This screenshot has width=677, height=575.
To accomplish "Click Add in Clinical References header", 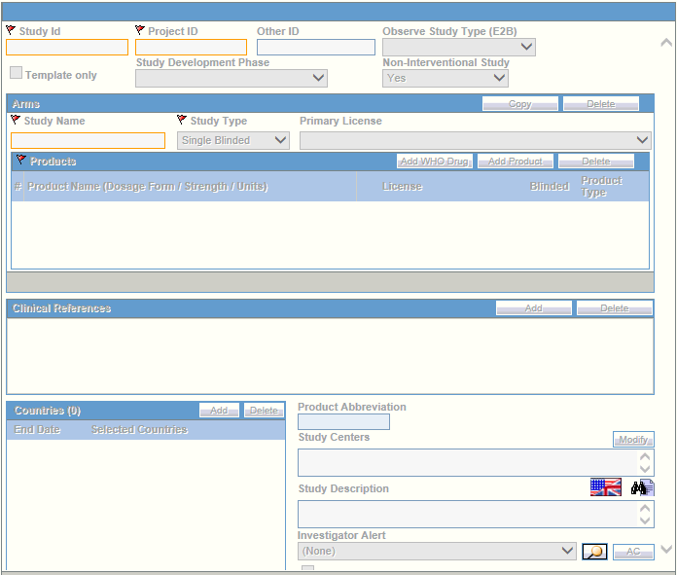I will pyautogui.click(x=534, y=308).
